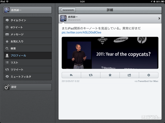Image resolution: width=165 pixels, height=123 pixels.
Task: Open tweet options gear icon
Action: [148, 75]
